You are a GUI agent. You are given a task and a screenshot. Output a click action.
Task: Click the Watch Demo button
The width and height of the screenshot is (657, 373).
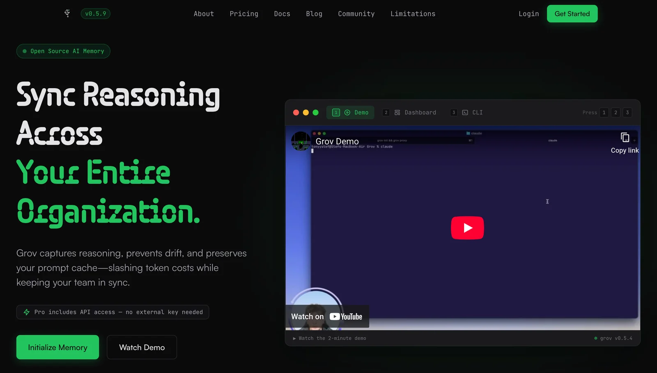[x=142, y=347]
